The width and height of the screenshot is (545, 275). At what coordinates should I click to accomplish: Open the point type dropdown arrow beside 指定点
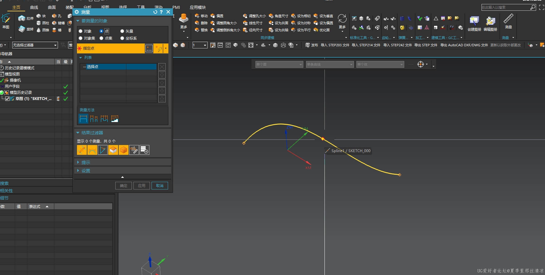point(166,48)
